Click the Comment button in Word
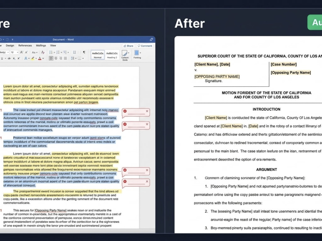322x241 pixels. tap(145, 46)
